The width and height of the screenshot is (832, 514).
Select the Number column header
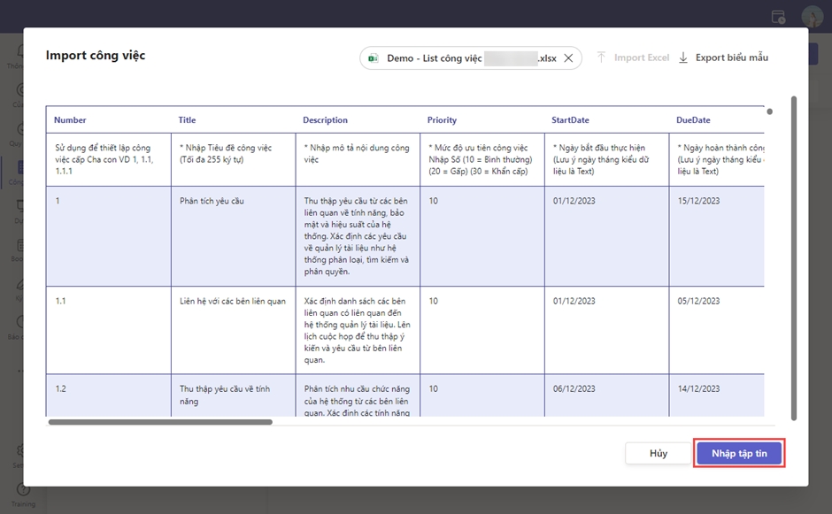coord(70,120)
